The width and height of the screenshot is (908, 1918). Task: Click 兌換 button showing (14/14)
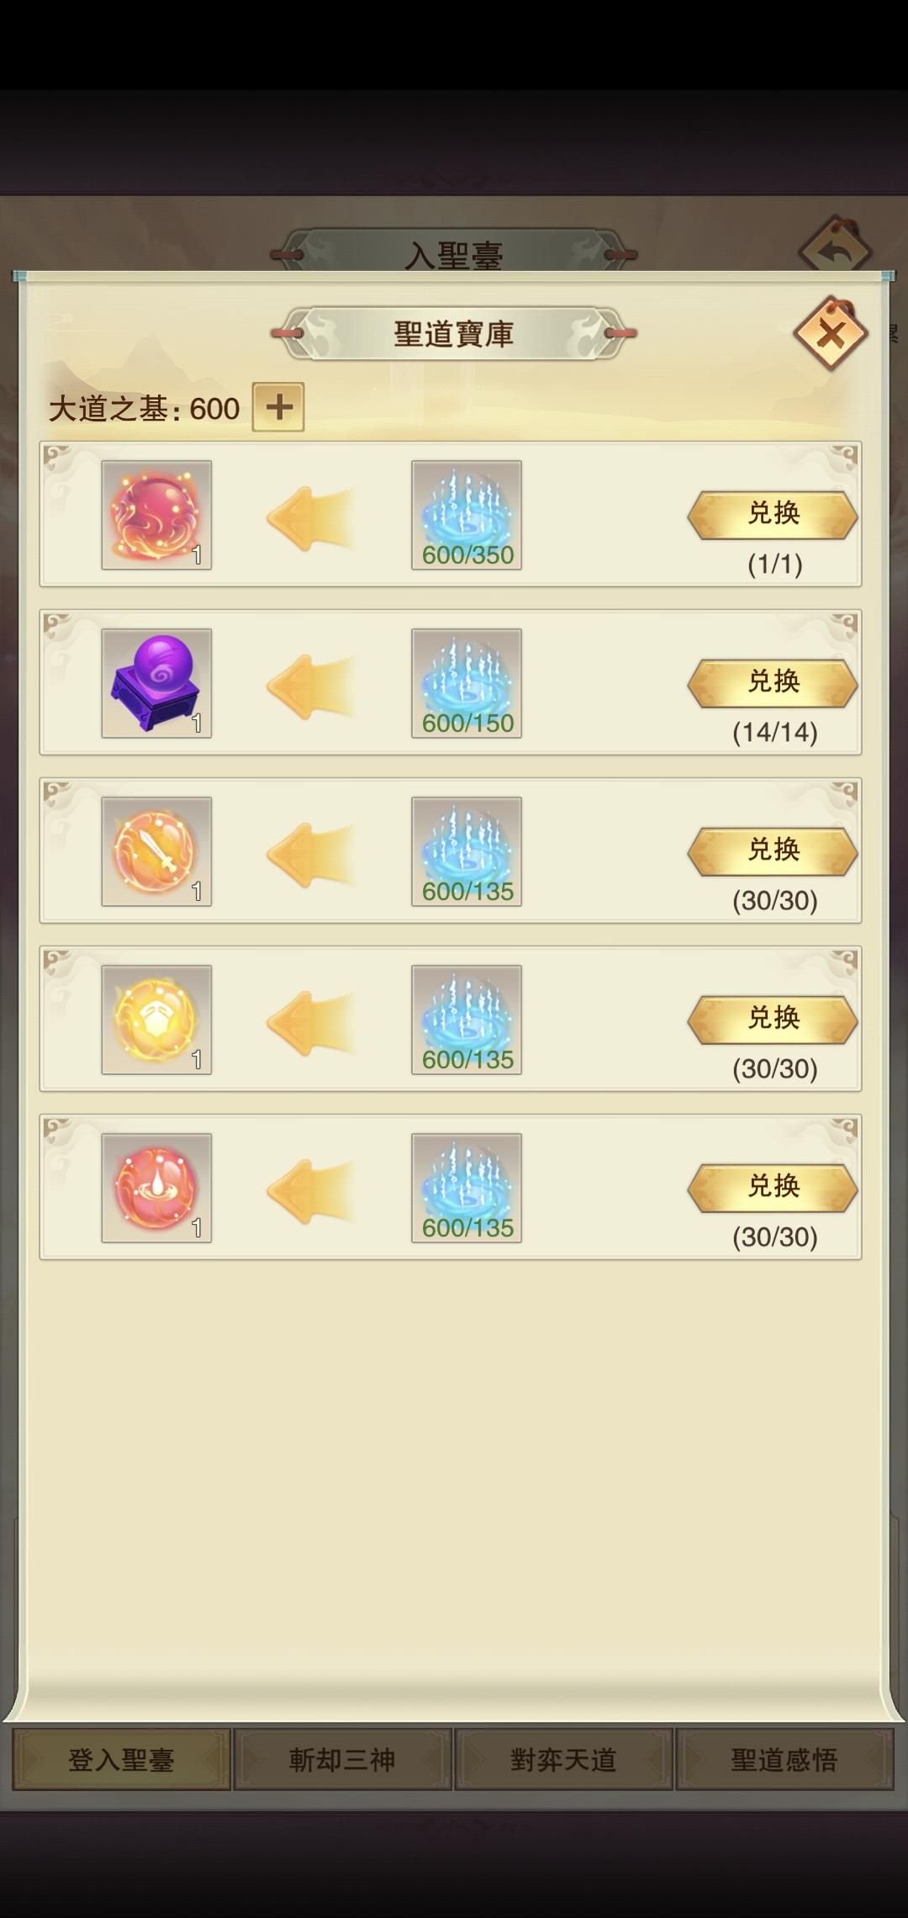(x=773, y=683)
